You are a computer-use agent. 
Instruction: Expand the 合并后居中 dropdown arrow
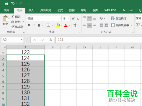(131, 25)
